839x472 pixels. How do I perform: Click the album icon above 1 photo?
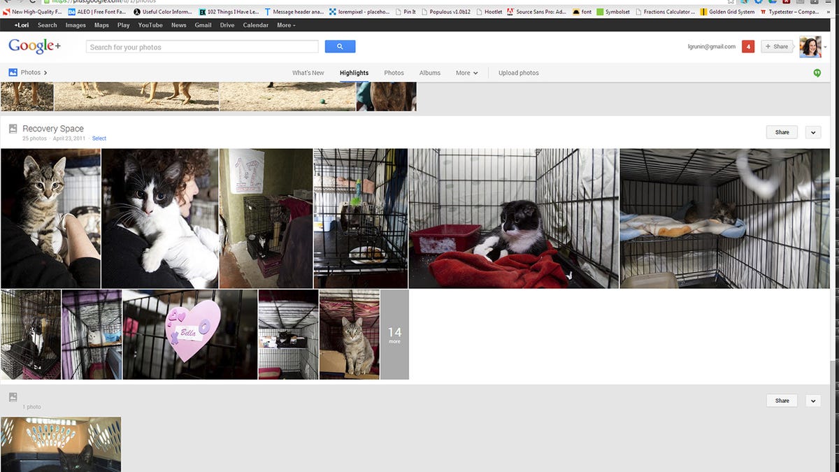(13, 397)
